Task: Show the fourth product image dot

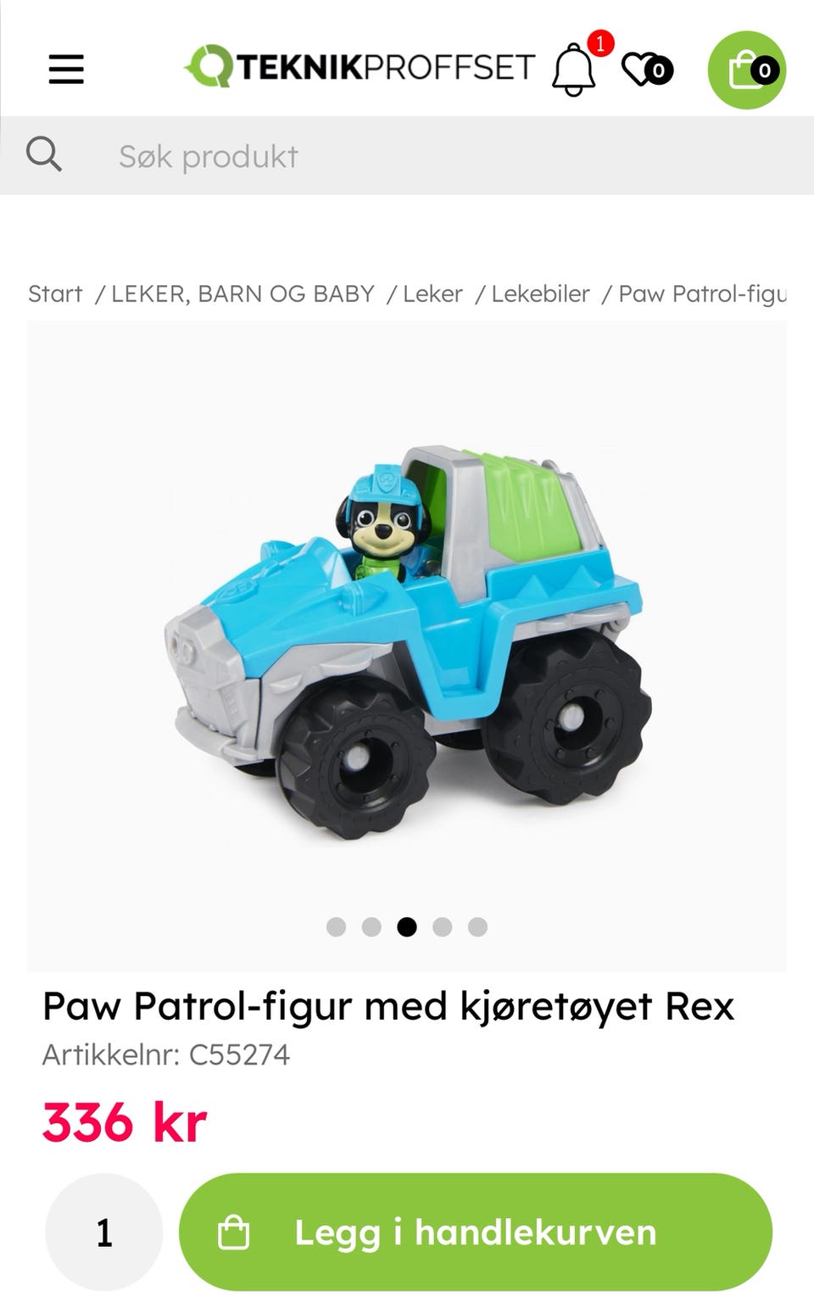Action: 442,926
